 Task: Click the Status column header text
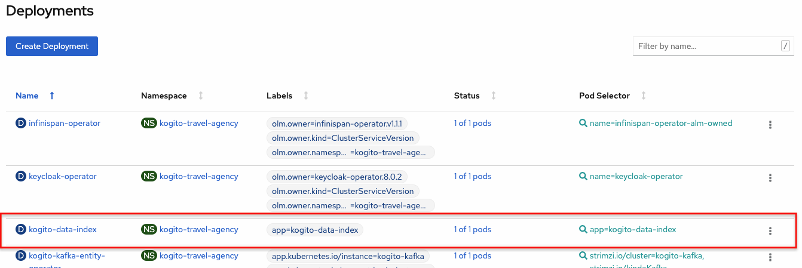click(467, 96)
